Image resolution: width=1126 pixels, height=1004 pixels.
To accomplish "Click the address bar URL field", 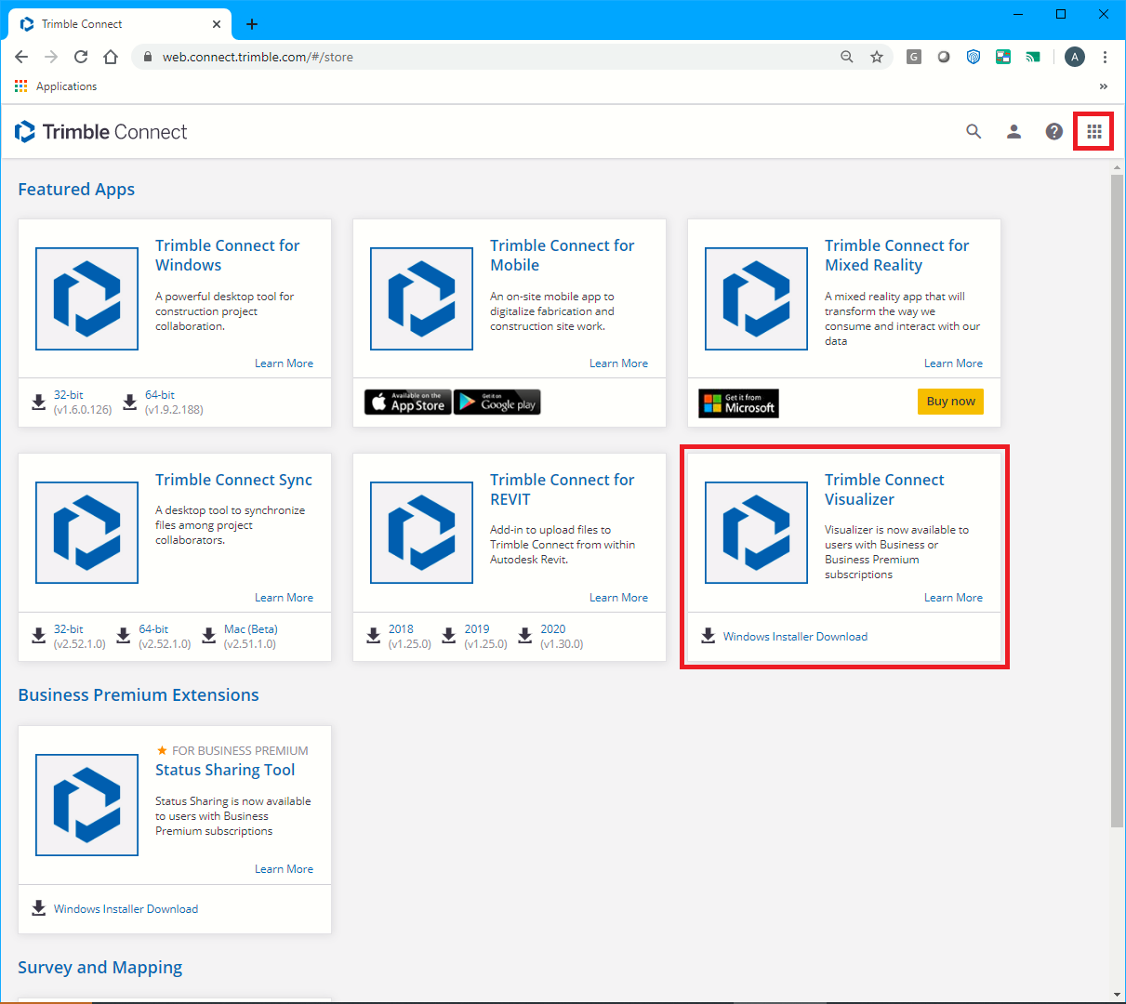I will pos(493,57).
